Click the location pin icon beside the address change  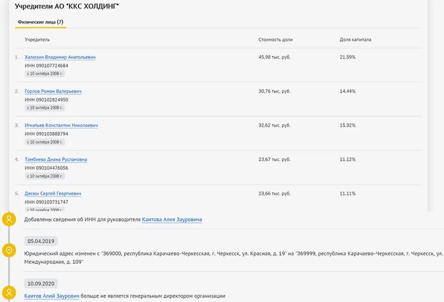(9, 250)
